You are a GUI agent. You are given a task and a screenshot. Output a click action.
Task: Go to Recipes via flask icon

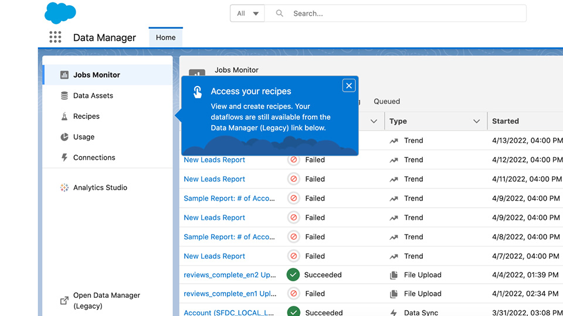point(86,116)
